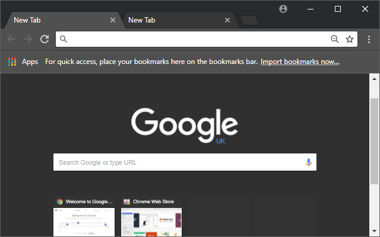Close the first New Tab
The width and height of the screenshot is (380, 237).
tap(113, 20)
